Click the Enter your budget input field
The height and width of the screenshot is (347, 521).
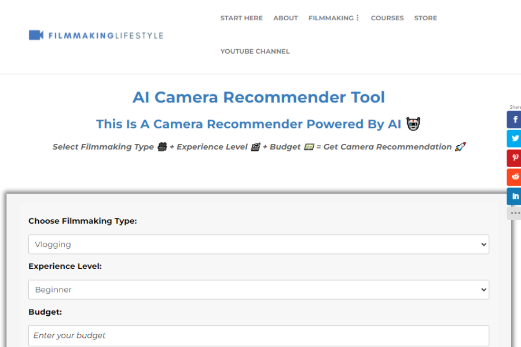(x=258, y=335)
